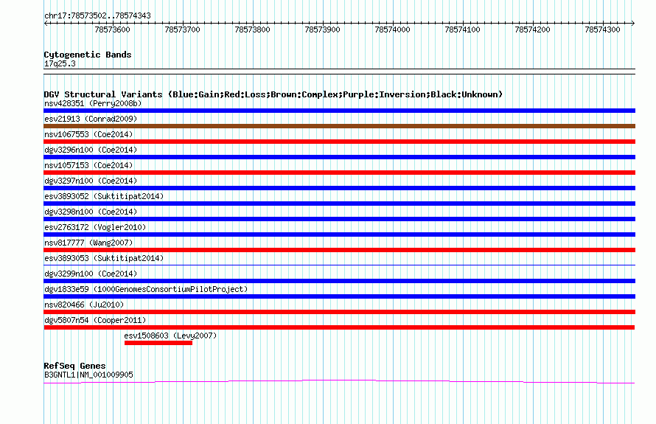Click nsv820466 (Ju2010) variant label

[x=84, y=305]
